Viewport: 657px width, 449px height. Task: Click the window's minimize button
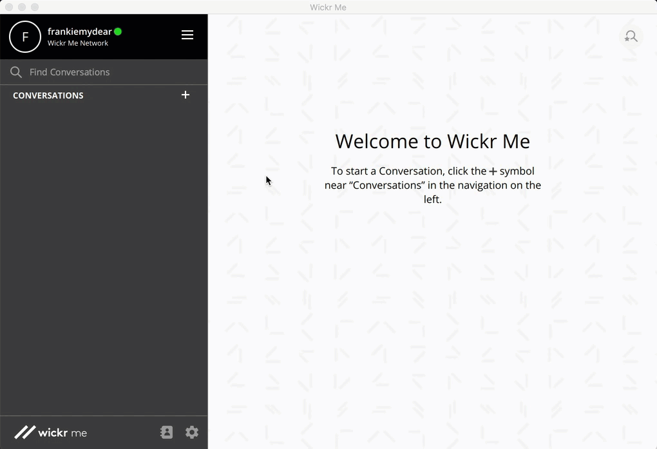tap(22, 7)
